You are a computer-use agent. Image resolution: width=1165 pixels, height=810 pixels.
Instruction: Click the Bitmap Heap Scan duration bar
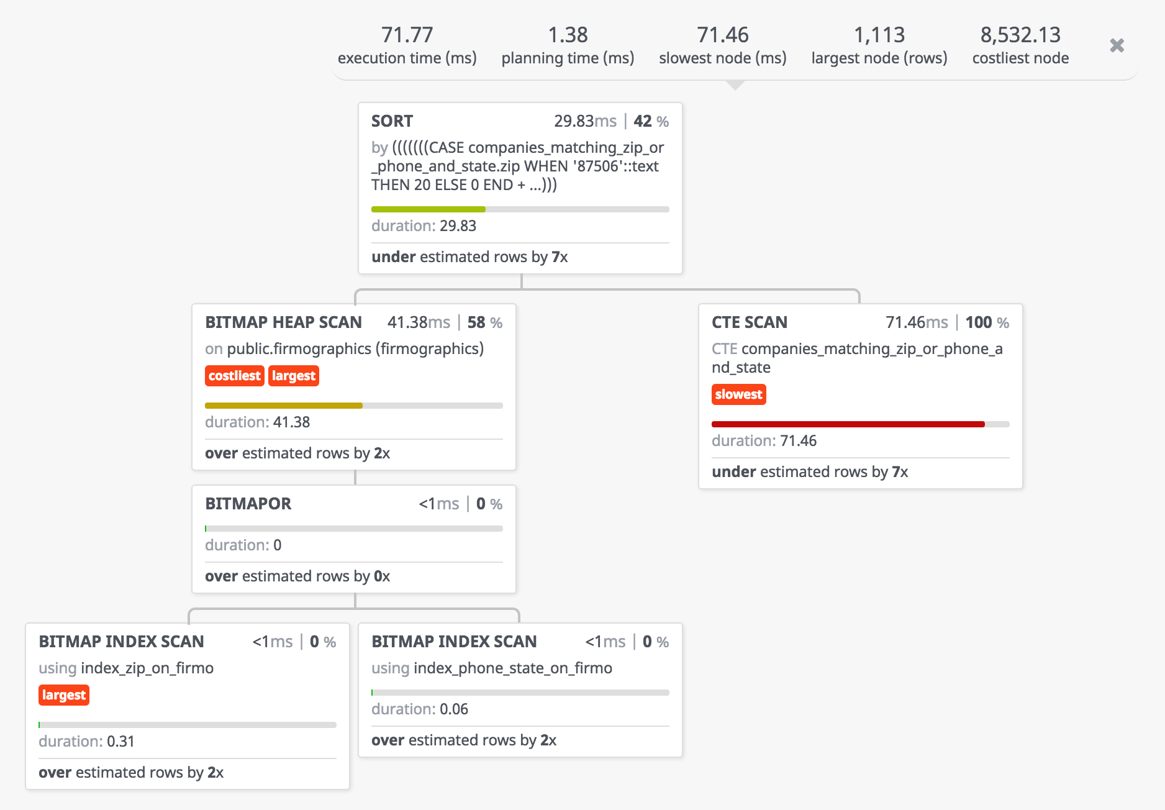[x=353, y=406]
